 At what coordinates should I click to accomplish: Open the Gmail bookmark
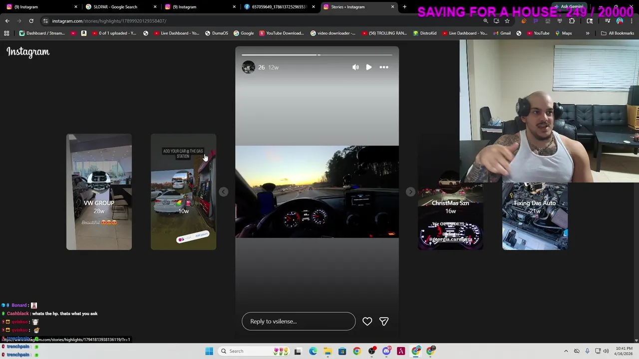pos(501,33)
